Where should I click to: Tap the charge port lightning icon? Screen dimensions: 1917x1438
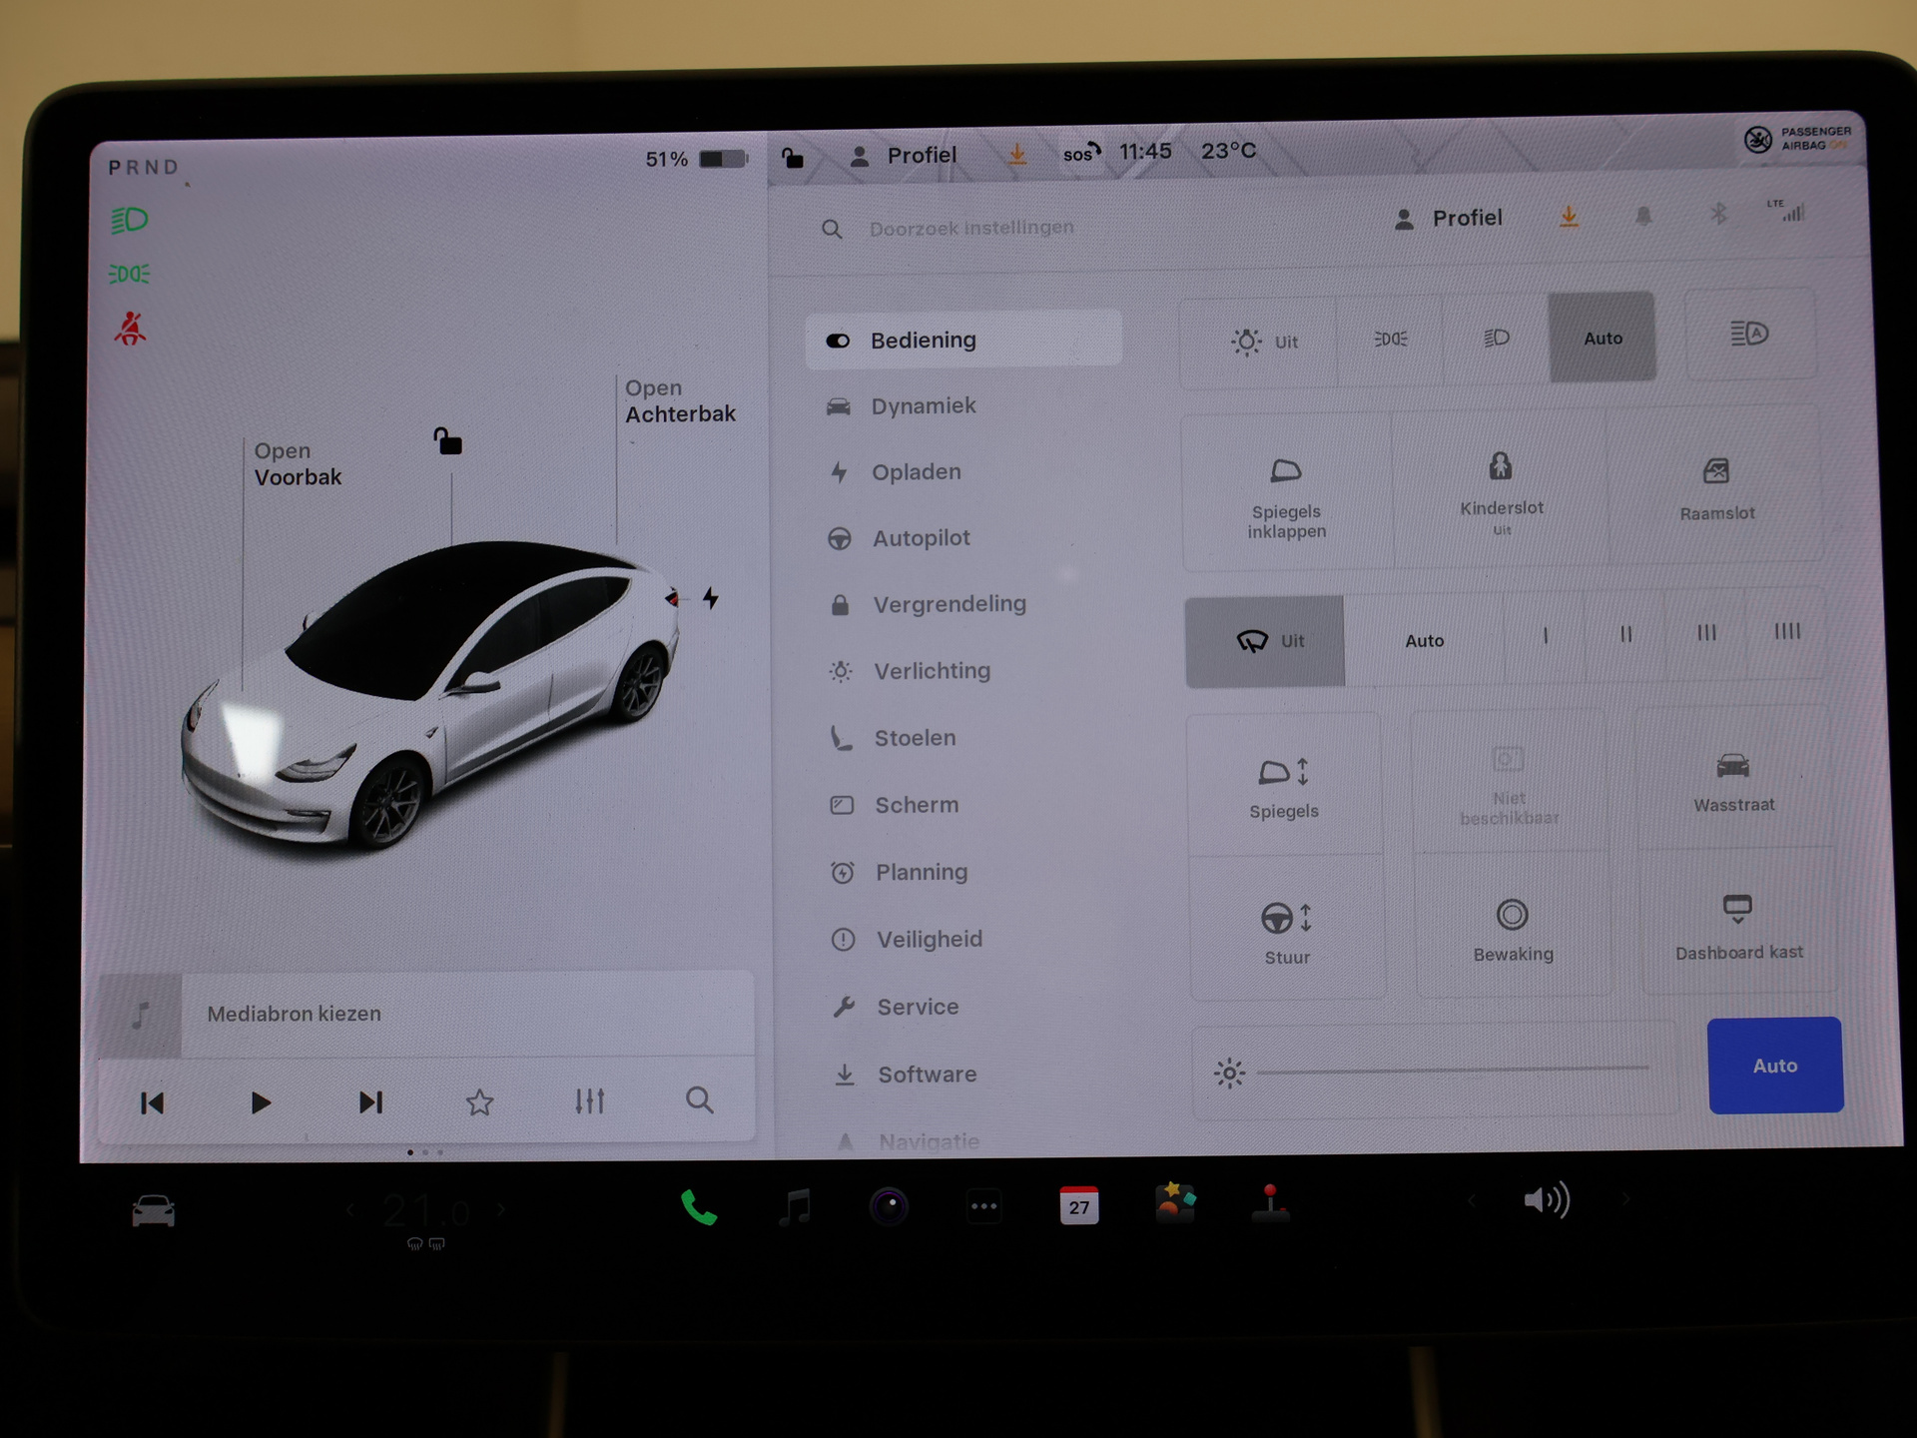click(710, 597)
